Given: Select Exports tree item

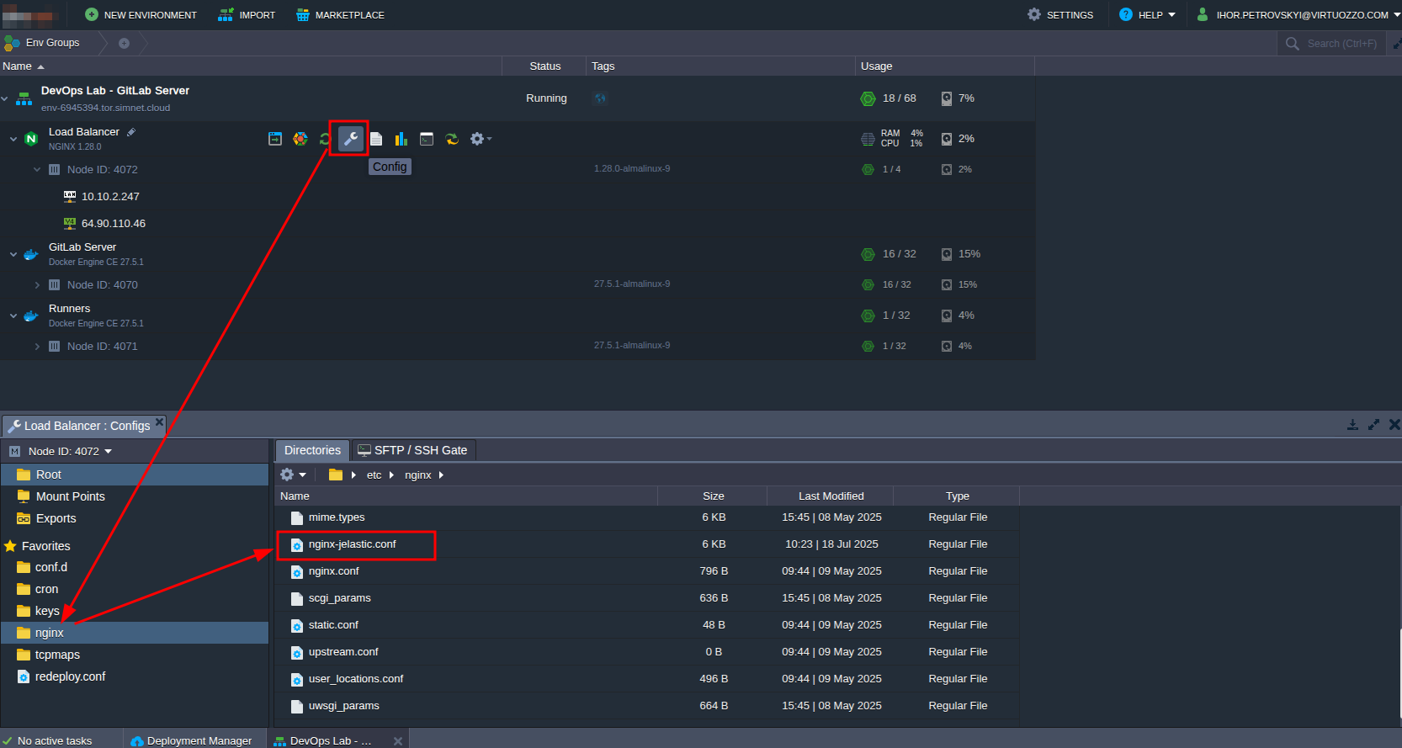Looking at the screenshot, I should pyautogui.click(x=135, y=518).
